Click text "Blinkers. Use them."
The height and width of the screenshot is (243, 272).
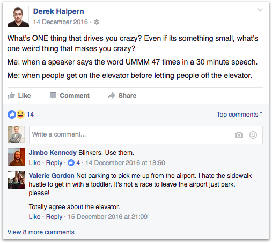(106, 153)
